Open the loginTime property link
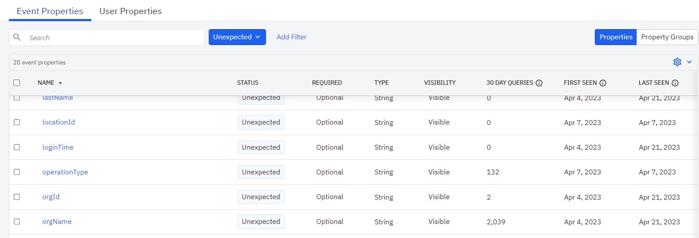 click(58, 147)
